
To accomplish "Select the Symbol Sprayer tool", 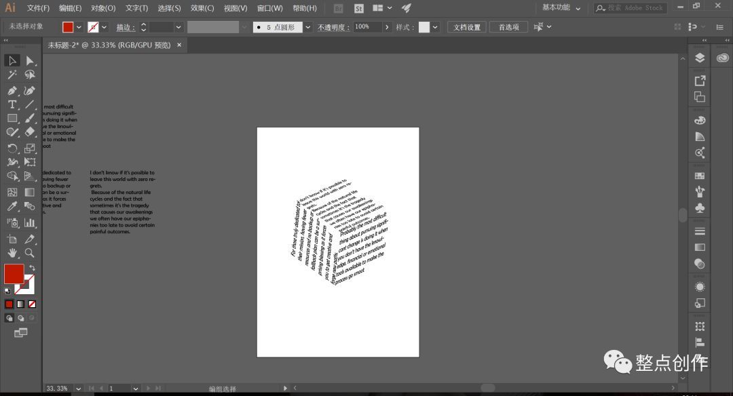I will point(12,222).
